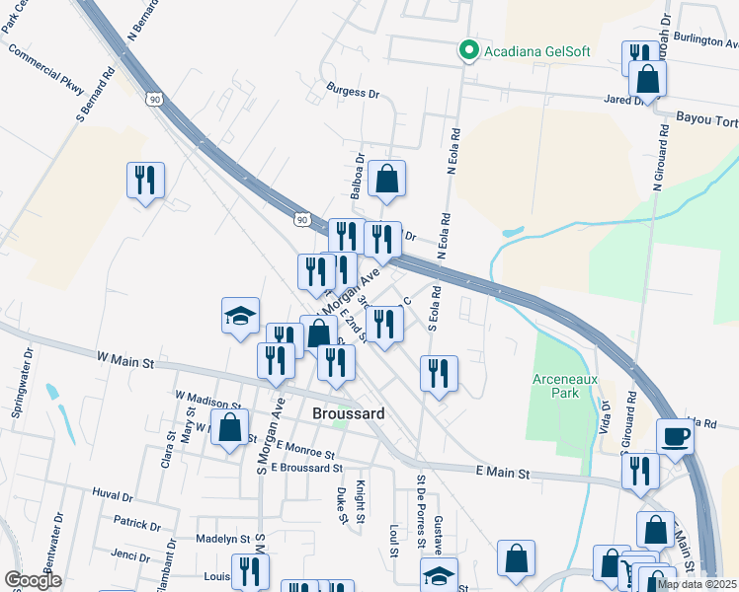This screenshot has height=592, width=739.
Task: Click the shopping bag marker near Balboa Dr
Action: tap(386, 183)
